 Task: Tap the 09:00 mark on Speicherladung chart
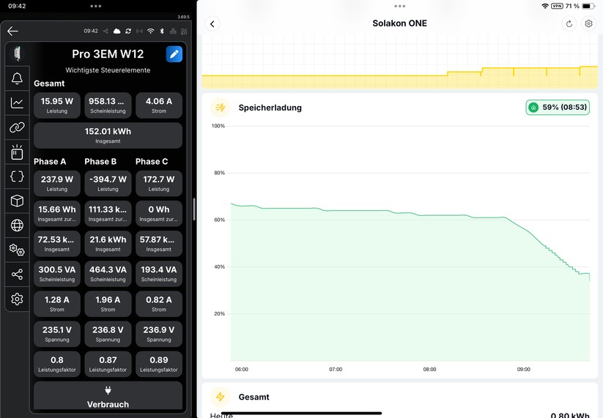[523, 369]
